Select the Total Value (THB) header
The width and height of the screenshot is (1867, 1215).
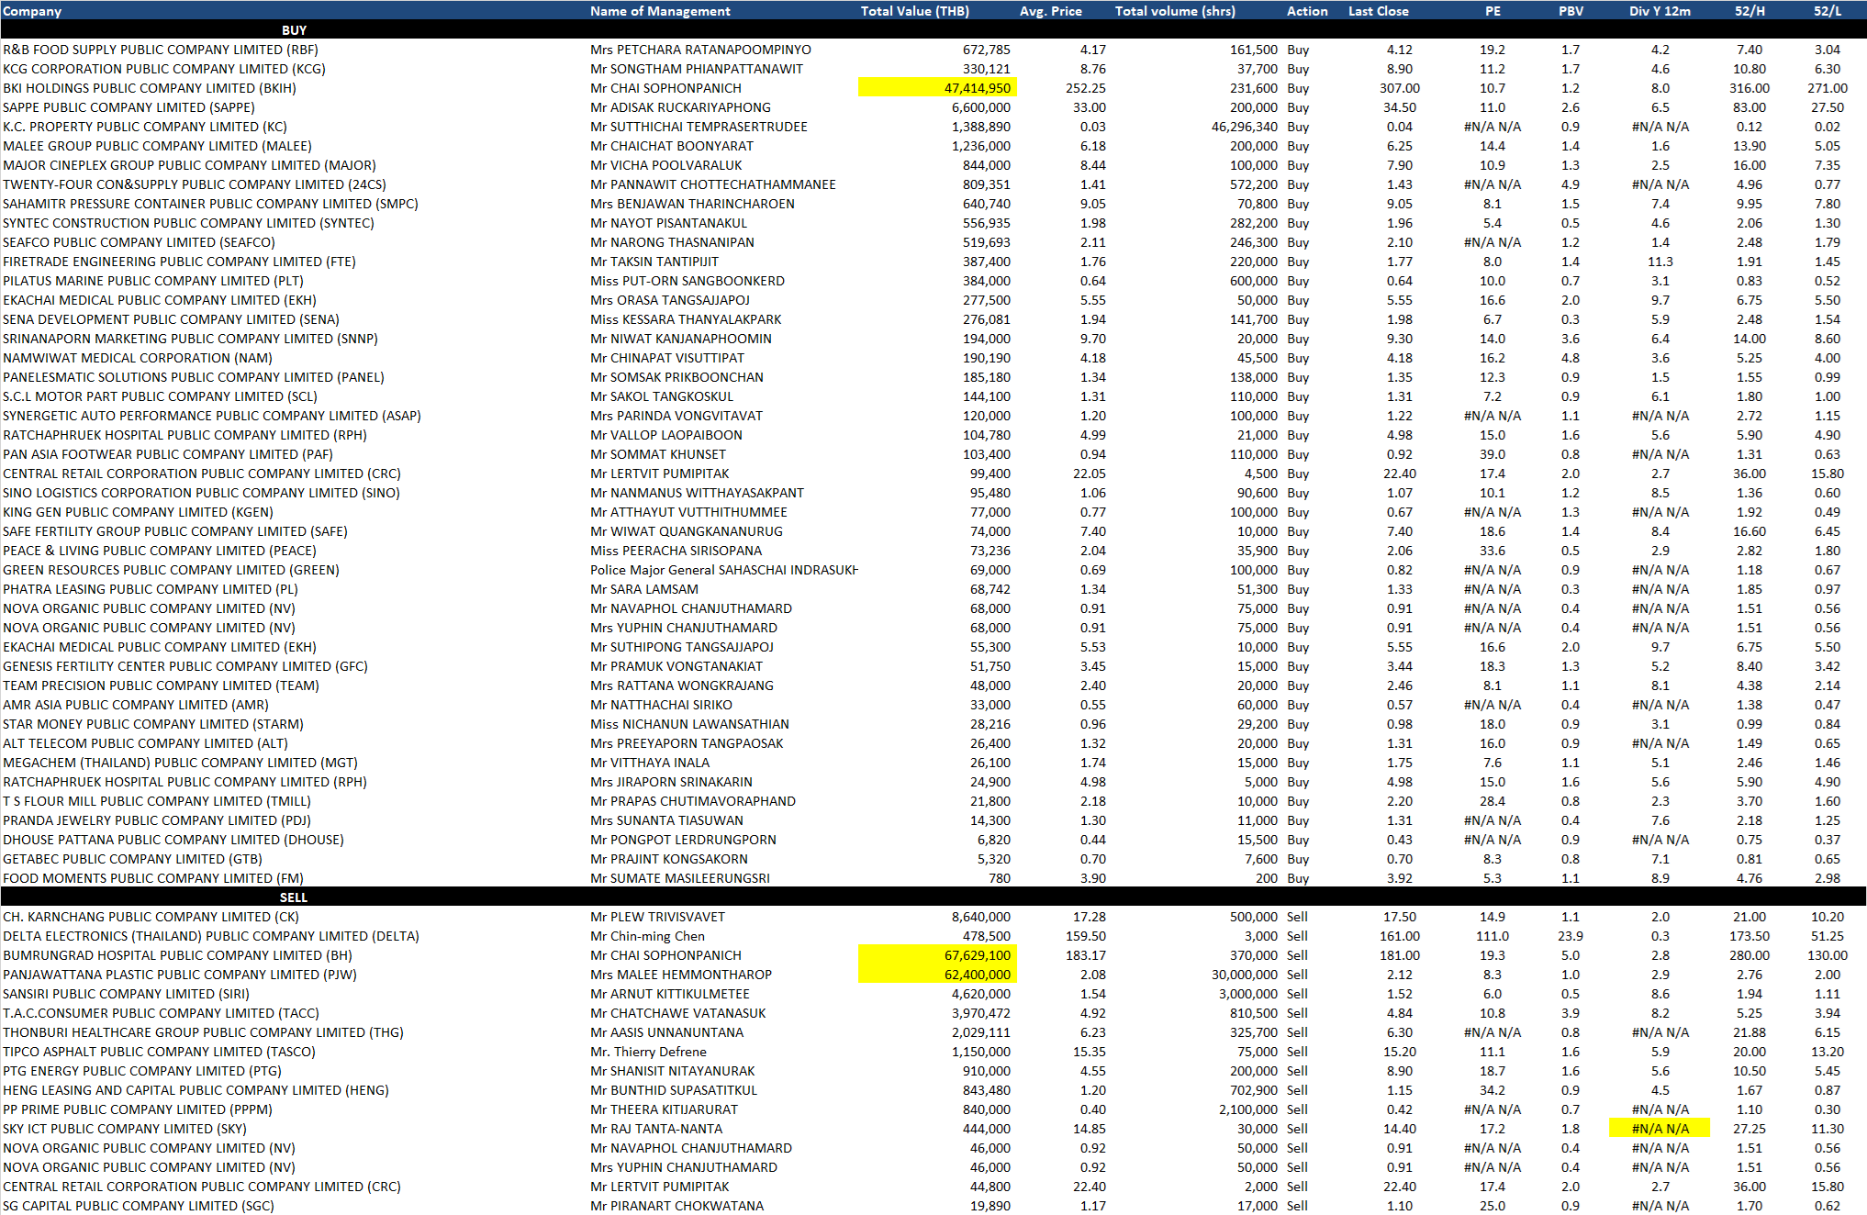pyautogui.click(x=914, y=11)
